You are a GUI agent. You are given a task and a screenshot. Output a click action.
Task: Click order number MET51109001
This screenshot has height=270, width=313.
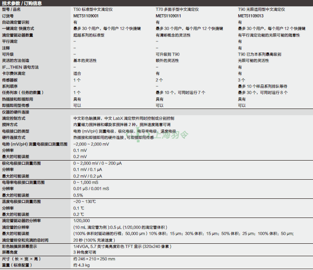[x=86, y=16]
